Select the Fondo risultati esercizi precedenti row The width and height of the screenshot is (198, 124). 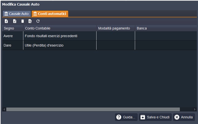[60, 36]
